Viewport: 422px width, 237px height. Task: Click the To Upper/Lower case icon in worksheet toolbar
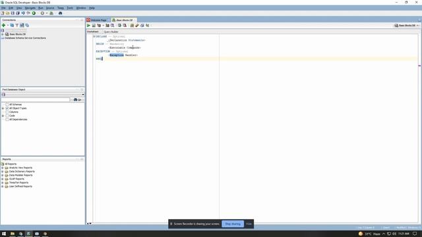coord(148,26)
